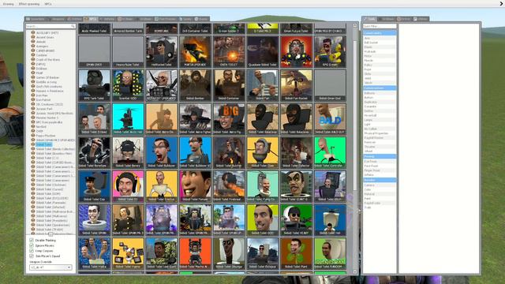Toggle the Disable Thinking checkbox

pyautogui.click(x=32, y=240)
